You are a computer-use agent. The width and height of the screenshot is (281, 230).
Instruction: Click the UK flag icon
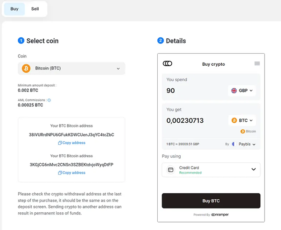234,91
